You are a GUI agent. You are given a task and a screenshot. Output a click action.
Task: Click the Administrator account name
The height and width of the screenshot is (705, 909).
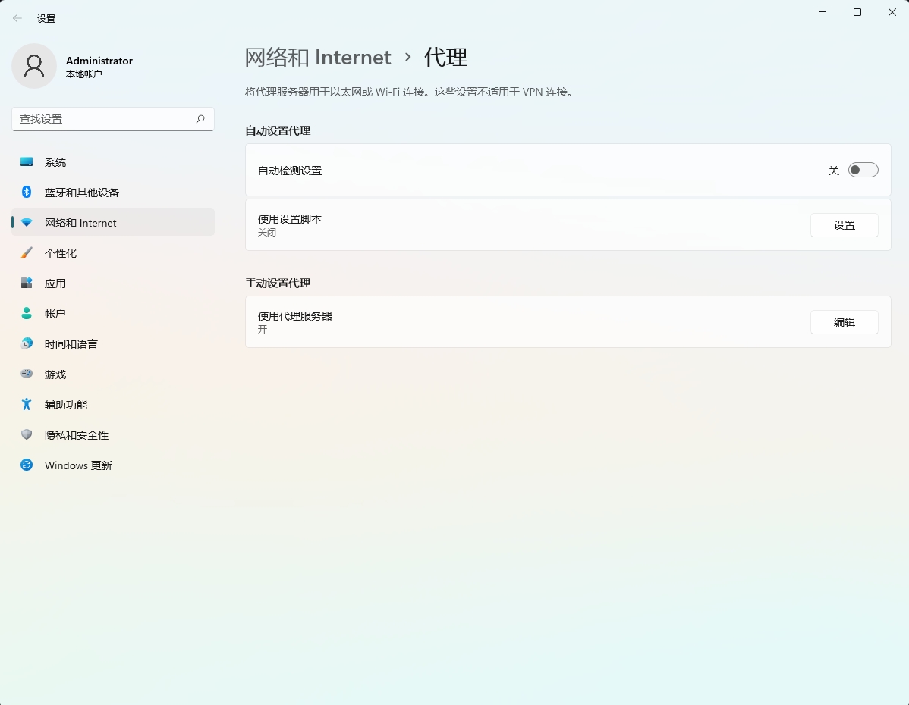[99, 61]
